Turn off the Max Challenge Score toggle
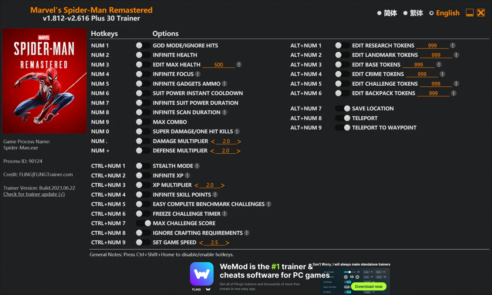Image resolution: width=492 pixels, height=295 pixels. tap(143, 223)
